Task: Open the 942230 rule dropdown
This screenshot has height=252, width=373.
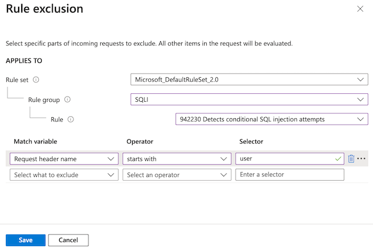Action: pyautogui.click(x=271, y=119)
